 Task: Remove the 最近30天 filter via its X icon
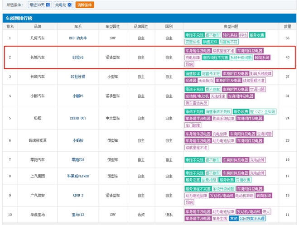tap(48, 5)
